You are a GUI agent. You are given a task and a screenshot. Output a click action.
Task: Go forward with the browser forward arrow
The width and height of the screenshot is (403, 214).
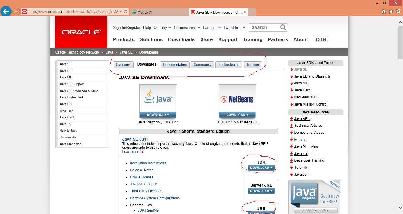[x=16, y=12]
